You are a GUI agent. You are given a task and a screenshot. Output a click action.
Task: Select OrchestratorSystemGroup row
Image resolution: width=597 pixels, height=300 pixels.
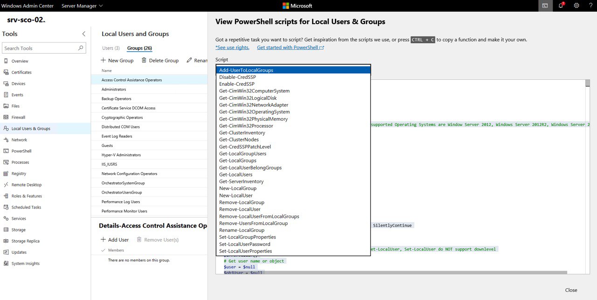(x=149, y=183)
